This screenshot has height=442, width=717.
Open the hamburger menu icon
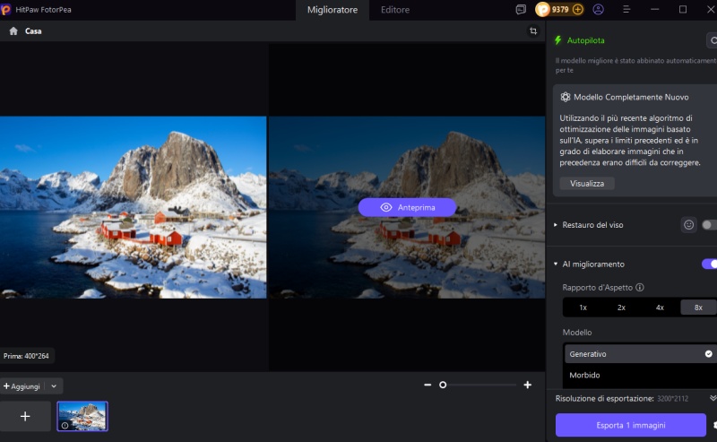[626, 10]
